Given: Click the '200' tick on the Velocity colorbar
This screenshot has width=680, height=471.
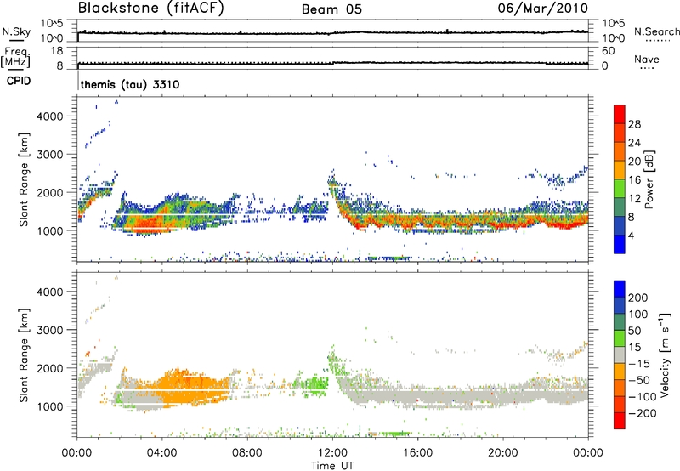Looking at the screenshot, I should coord(638,298).
